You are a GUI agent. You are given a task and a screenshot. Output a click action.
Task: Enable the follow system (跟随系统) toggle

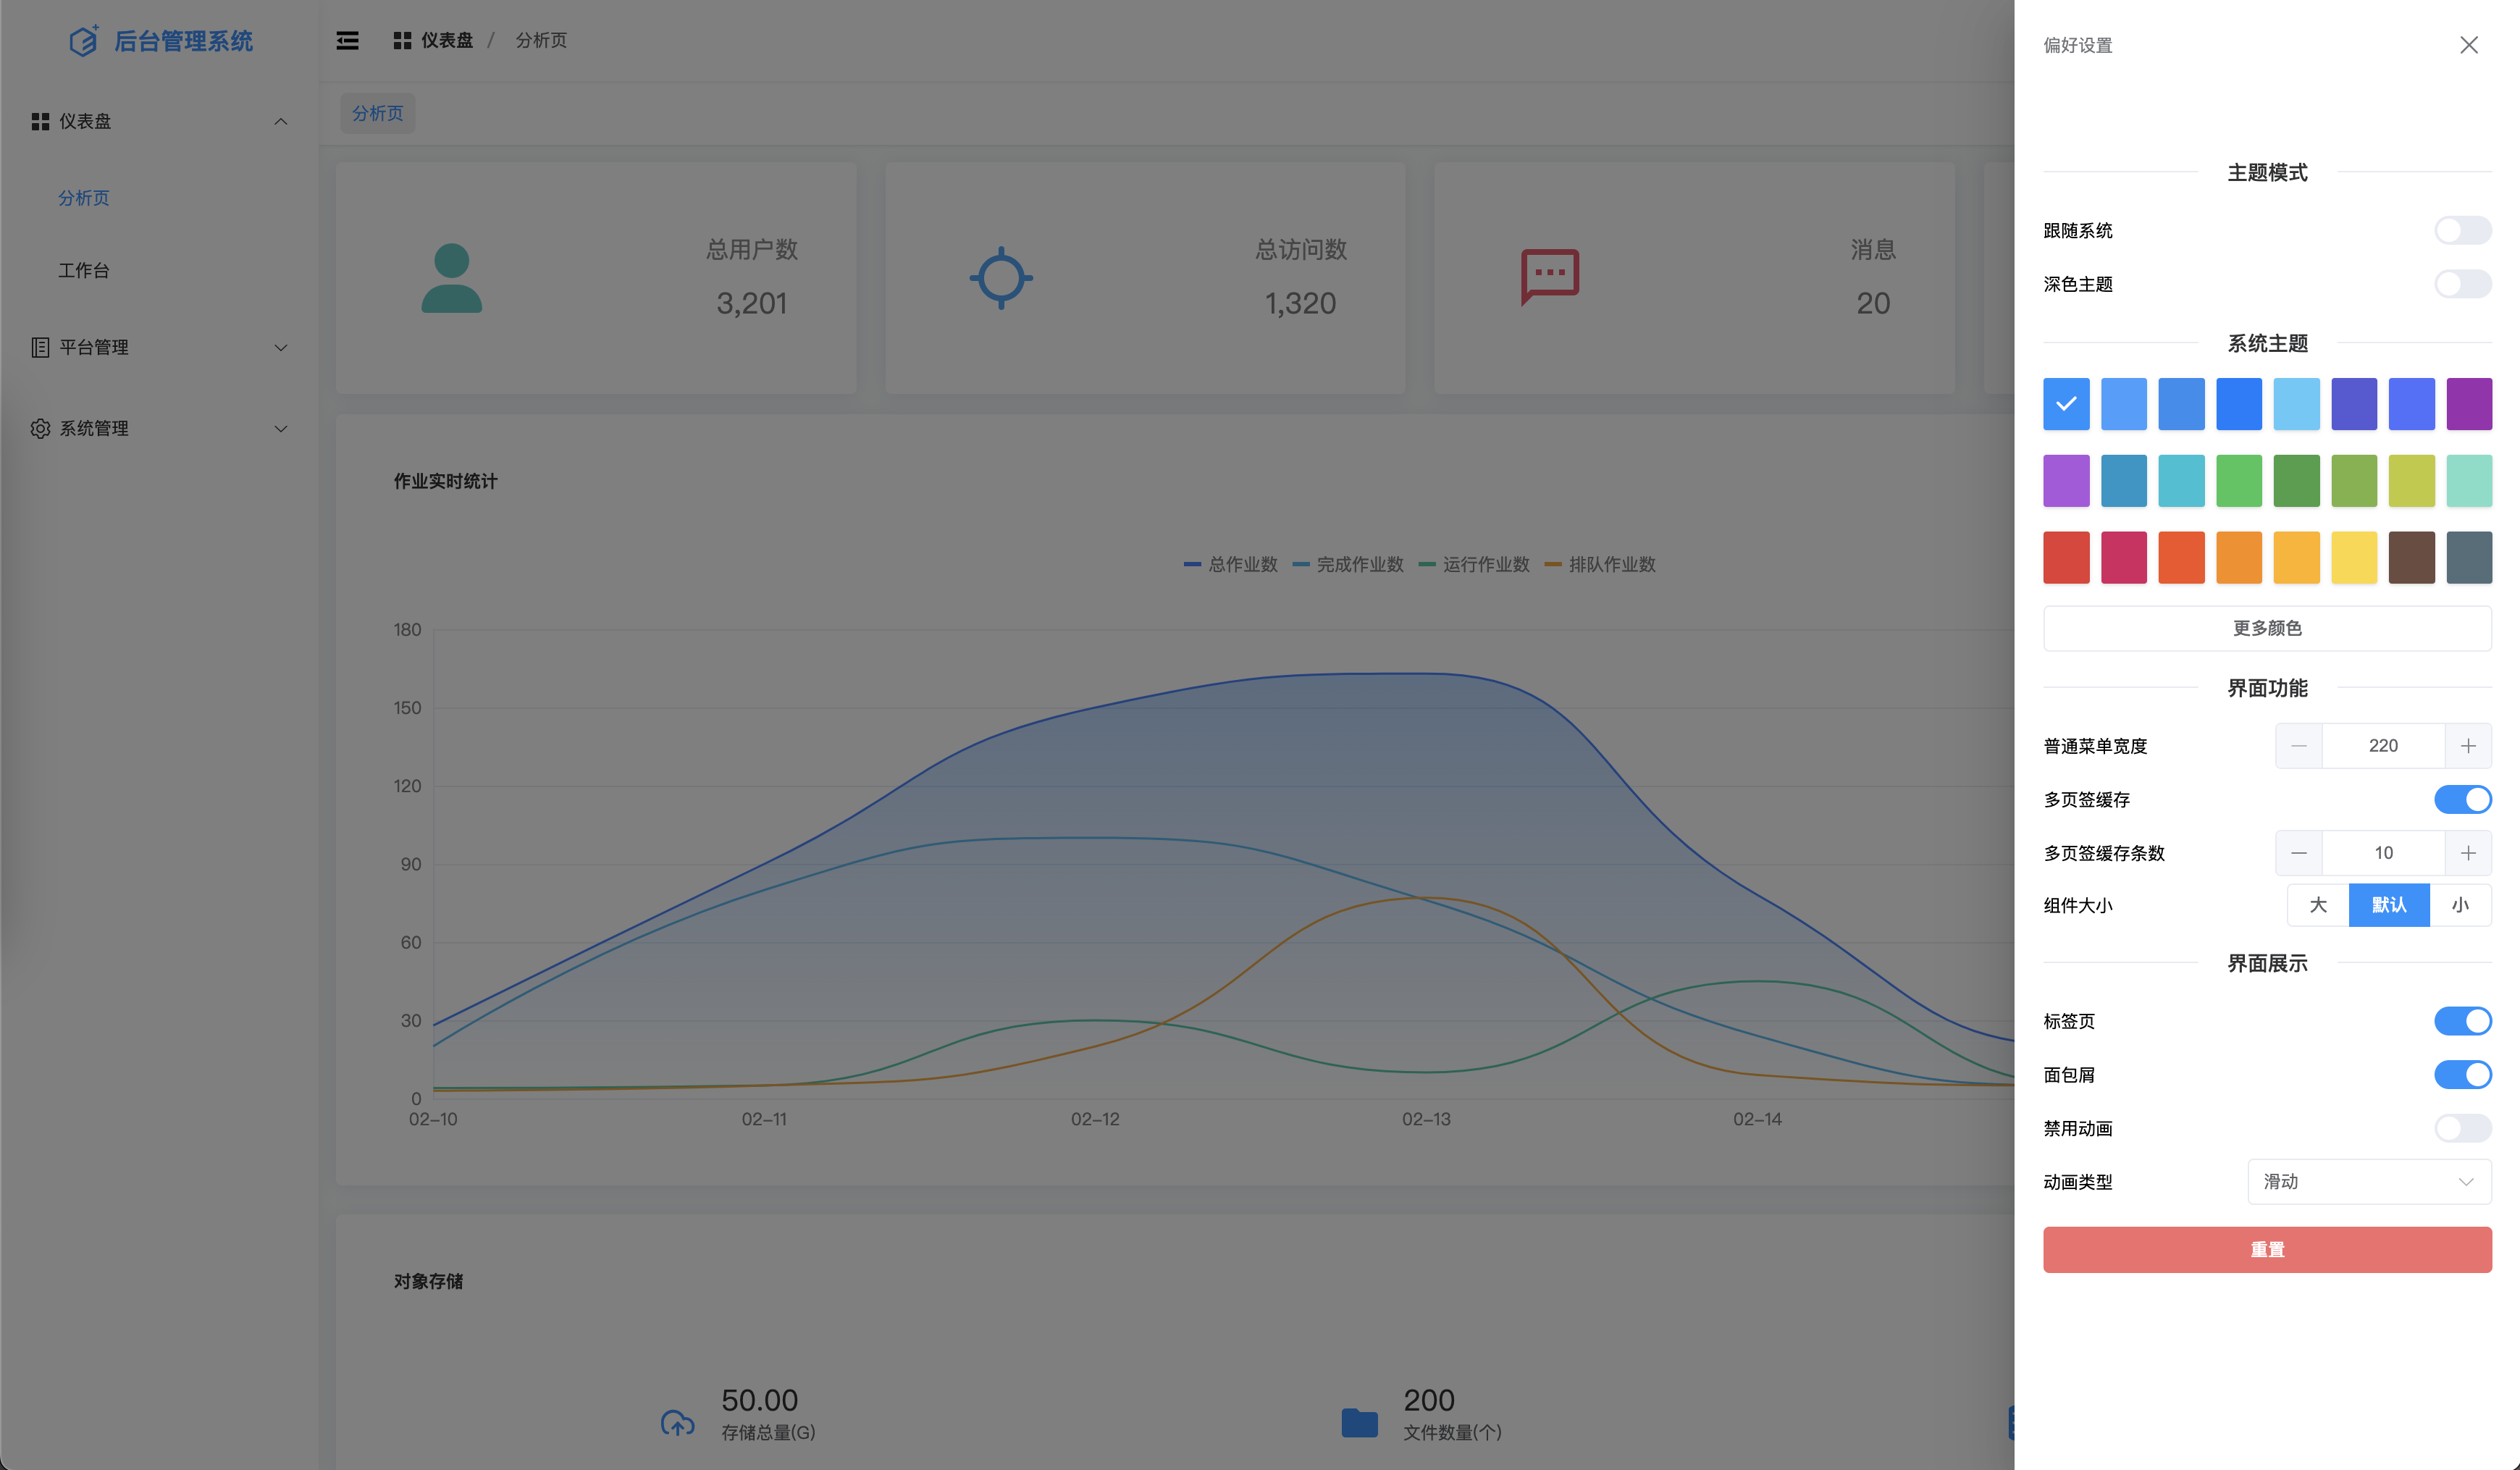pos(2461,231)
